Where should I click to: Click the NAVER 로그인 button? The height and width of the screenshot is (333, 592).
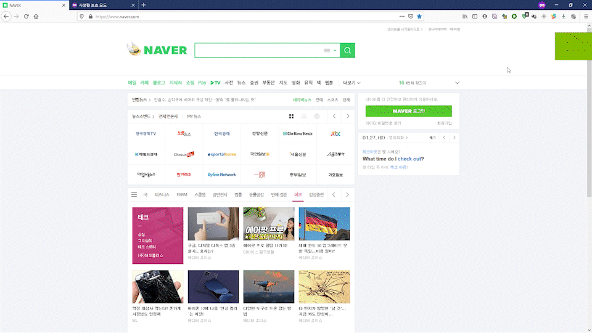408,111
